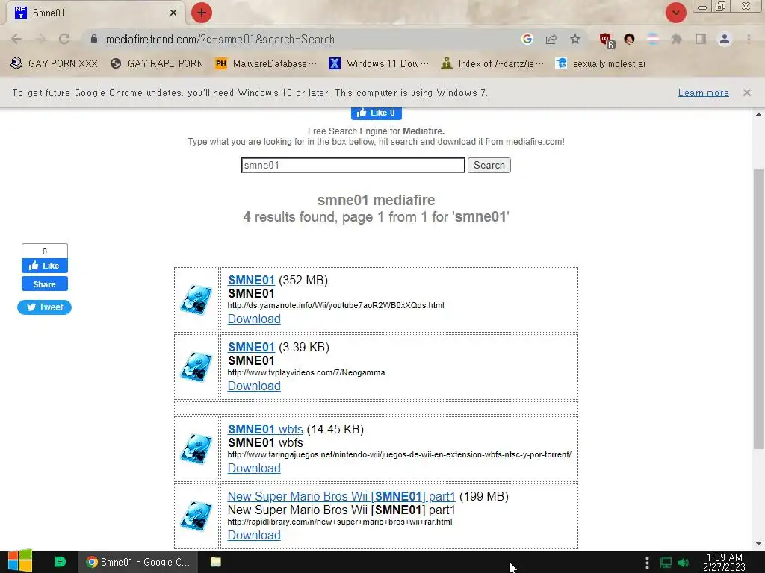Image resolution: width=765 pixels, height=573 pixels.
Task: Click the disk icon for SMNE01 wbfs
Action: [196, 448]
